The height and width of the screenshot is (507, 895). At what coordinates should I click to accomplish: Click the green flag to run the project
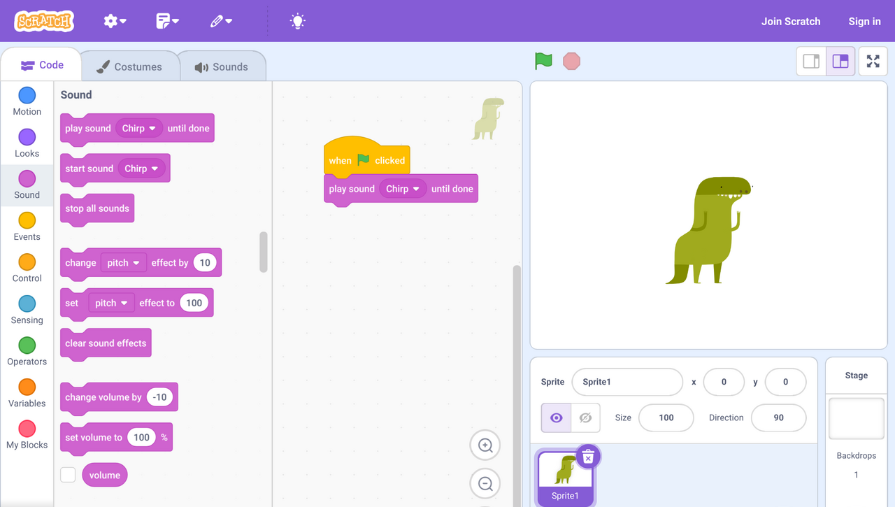tap(543, 62)
